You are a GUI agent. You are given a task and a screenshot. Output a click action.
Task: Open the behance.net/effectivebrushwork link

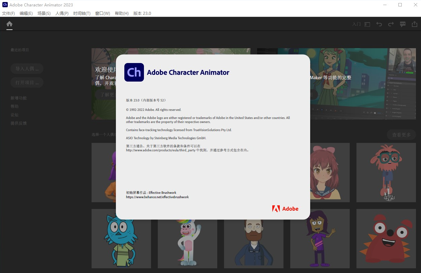click(157, 196)
